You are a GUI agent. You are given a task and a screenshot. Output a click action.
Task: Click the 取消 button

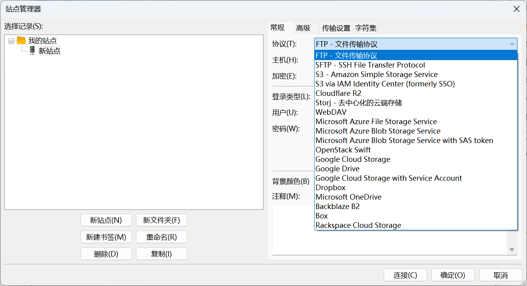501,275
